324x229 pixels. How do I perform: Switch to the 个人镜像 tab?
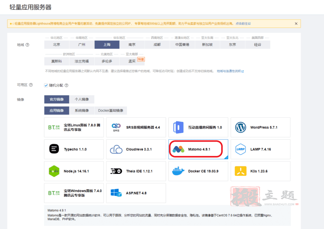(x=82, y=99)
